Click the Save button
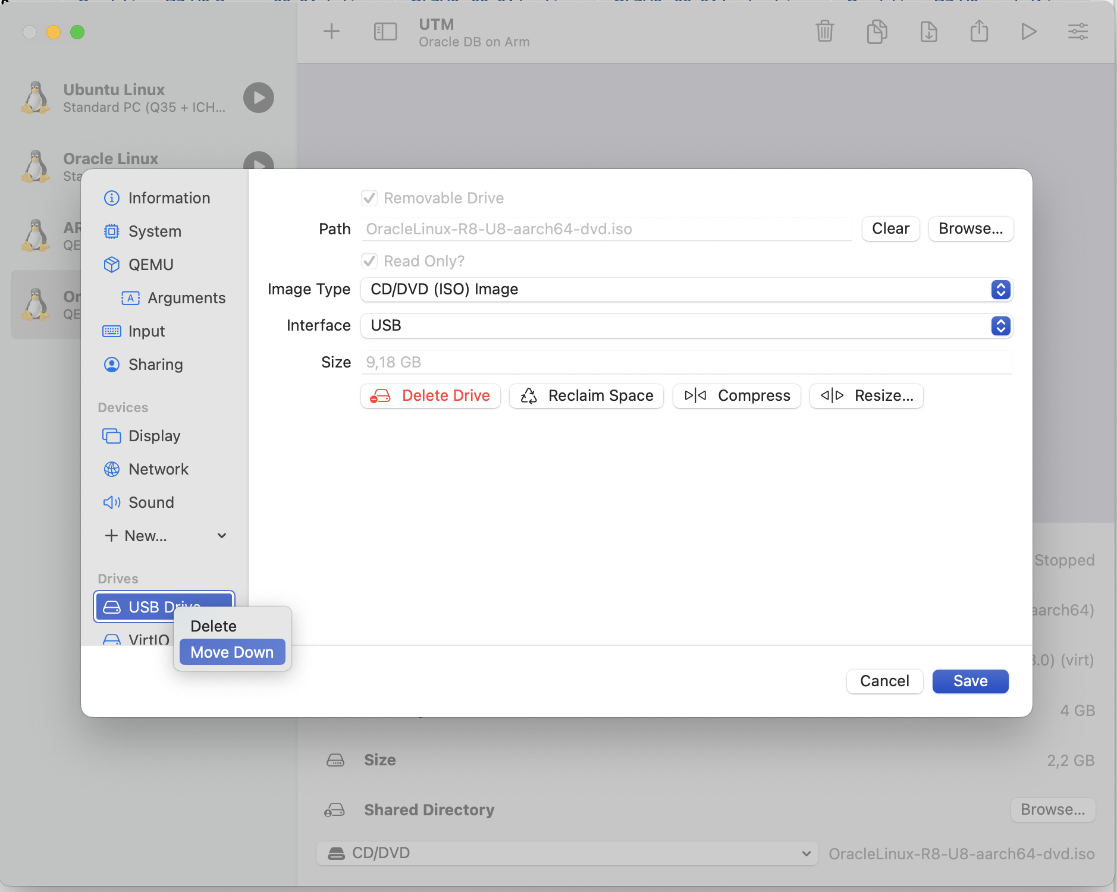1117x892 pixels. click(x=970, y=681)
